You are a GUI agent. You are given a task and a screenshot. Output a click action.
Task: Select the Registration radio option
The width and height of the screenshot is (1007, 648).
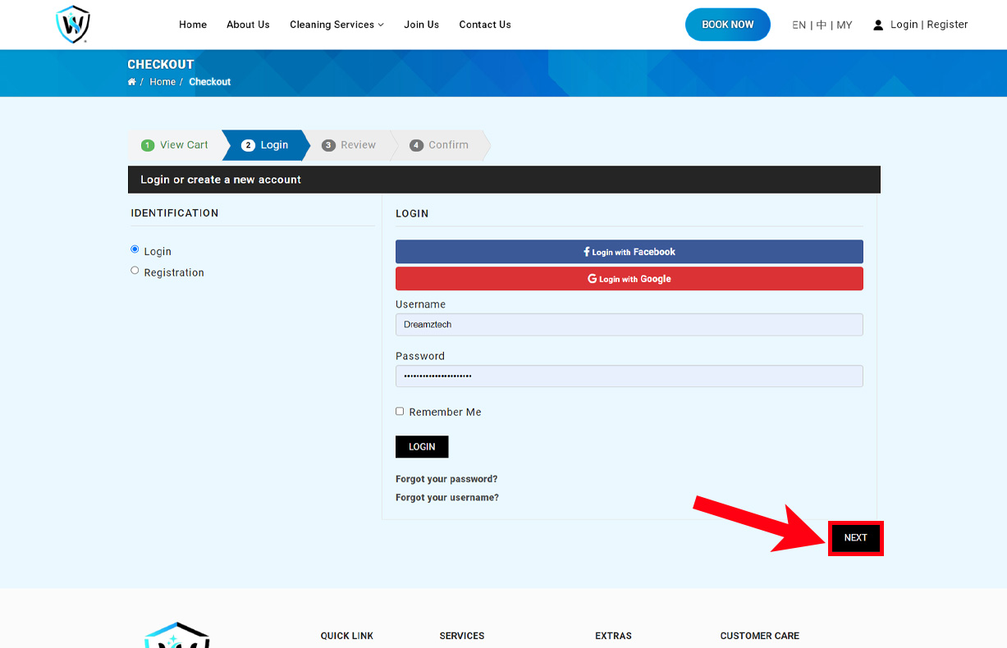pos(135,271)
